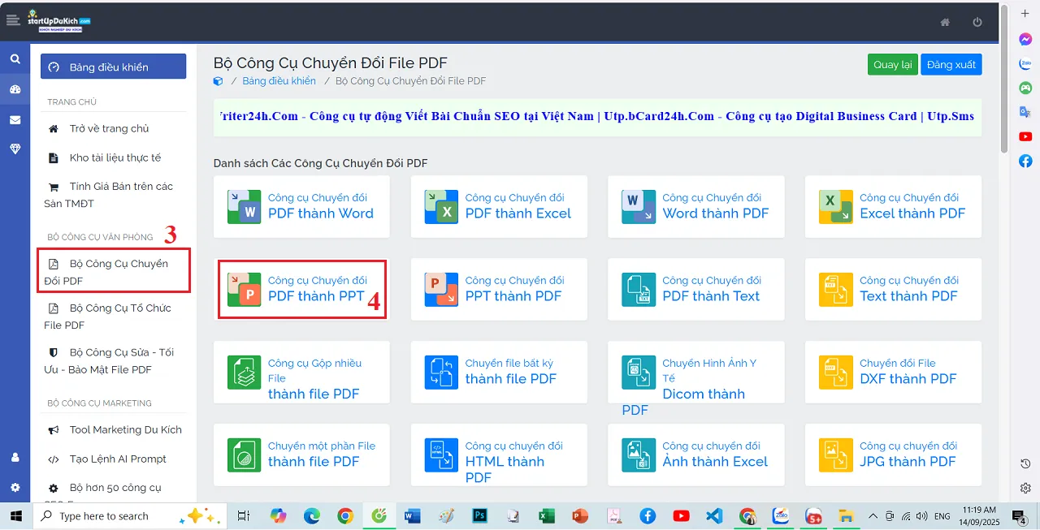Image resolution: width=1040 pixels, height=530 pixels.
Task: Open browser history icon in the sidebar
Action: click(x=1025, y=463)
